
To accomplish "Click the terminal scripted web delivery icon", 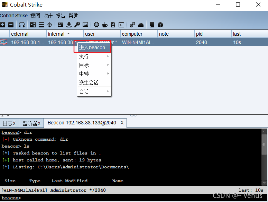I will [x=121, y=25].
